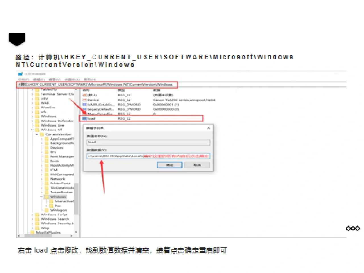
Task: Click the Canon TS8200 series data cell
Action: click(x=184, y=100)
